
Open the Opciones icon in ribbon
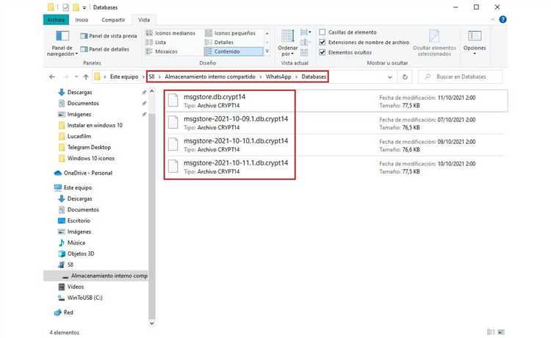pos(475,37)
